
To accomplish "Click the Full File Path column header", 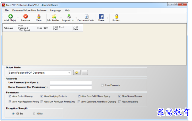I will [62, 28].
